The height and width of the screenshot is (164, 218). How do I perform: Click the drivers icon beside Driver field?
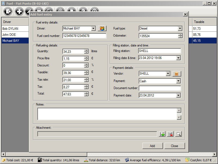102,28
